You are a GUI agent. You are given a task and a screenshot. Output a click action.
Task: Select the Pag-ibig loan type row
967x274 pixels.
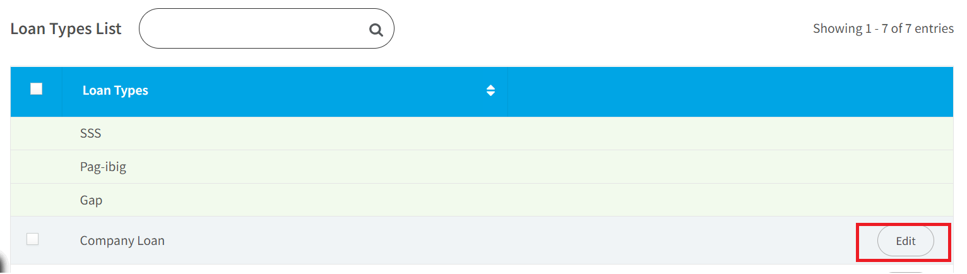click(482, 167)
